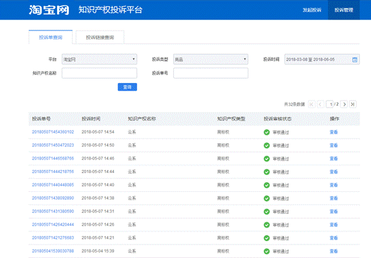Go to next page arrow
The height and width of the screenshot is (258, 371).
tap(344, 104)
